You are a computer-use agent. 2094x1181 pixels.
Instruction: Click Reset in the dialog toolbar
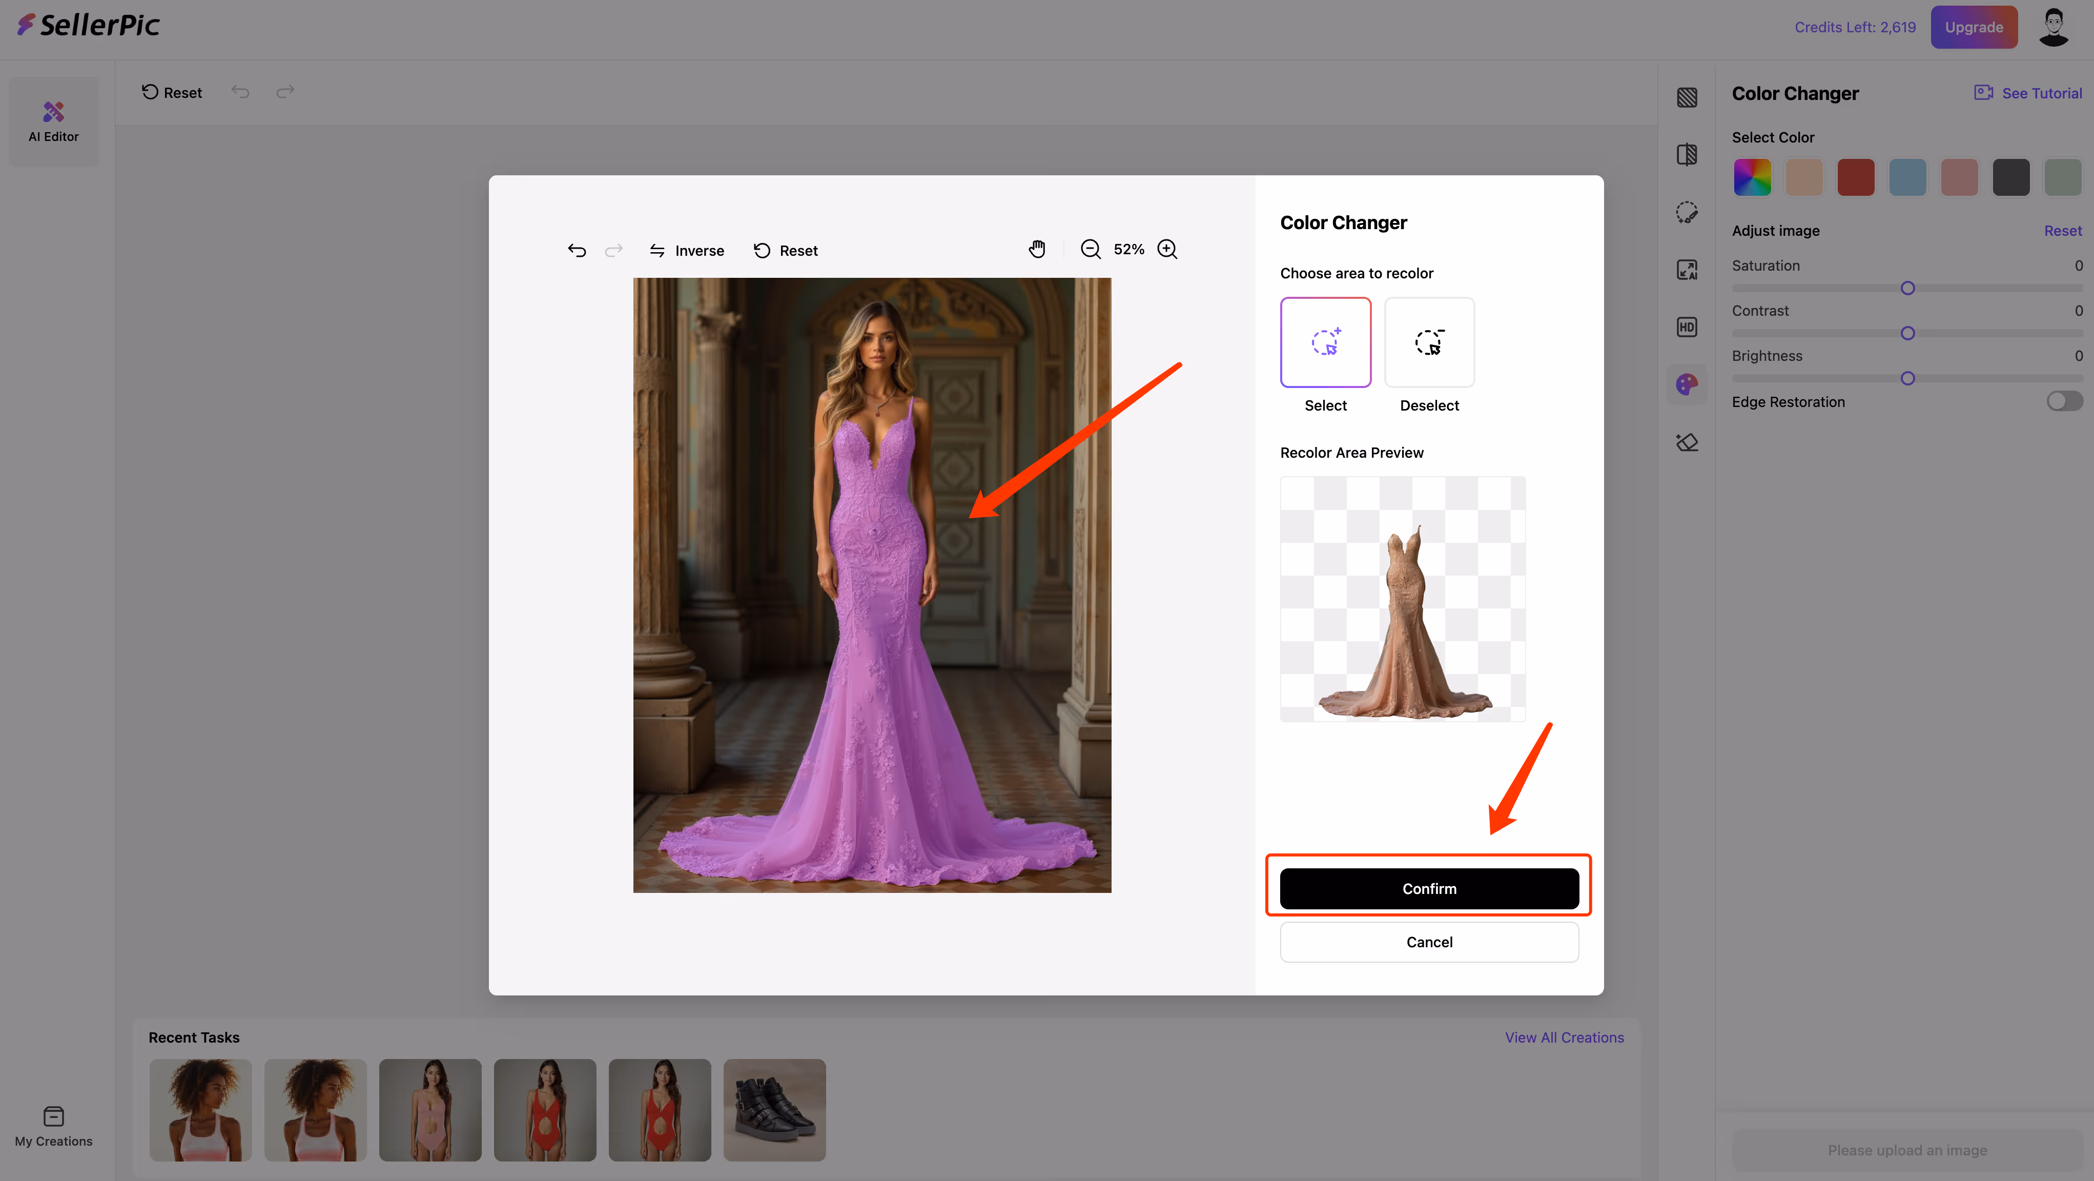[x=785, y=250]
